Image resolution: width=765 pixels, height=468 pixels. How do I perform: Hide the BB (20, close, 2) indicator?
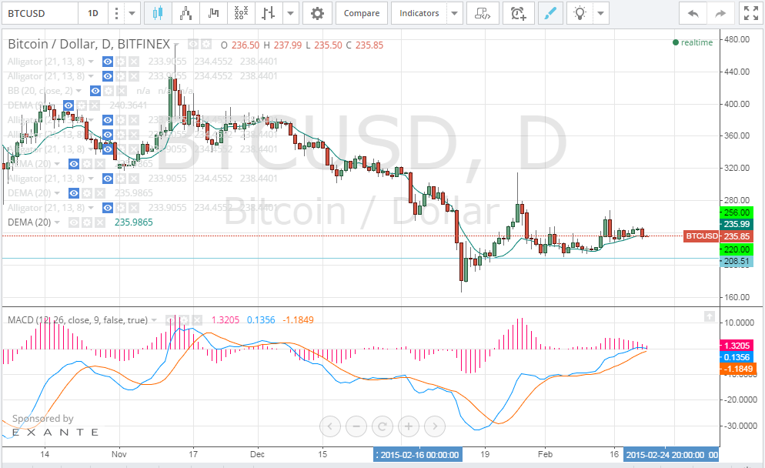pyautogui.click(x=95, y=91)
